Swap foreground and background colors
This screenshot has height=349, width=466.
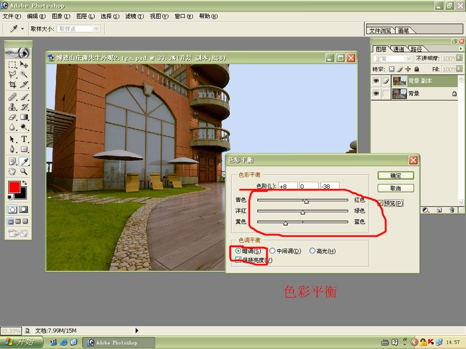click(x=24, y=183)
